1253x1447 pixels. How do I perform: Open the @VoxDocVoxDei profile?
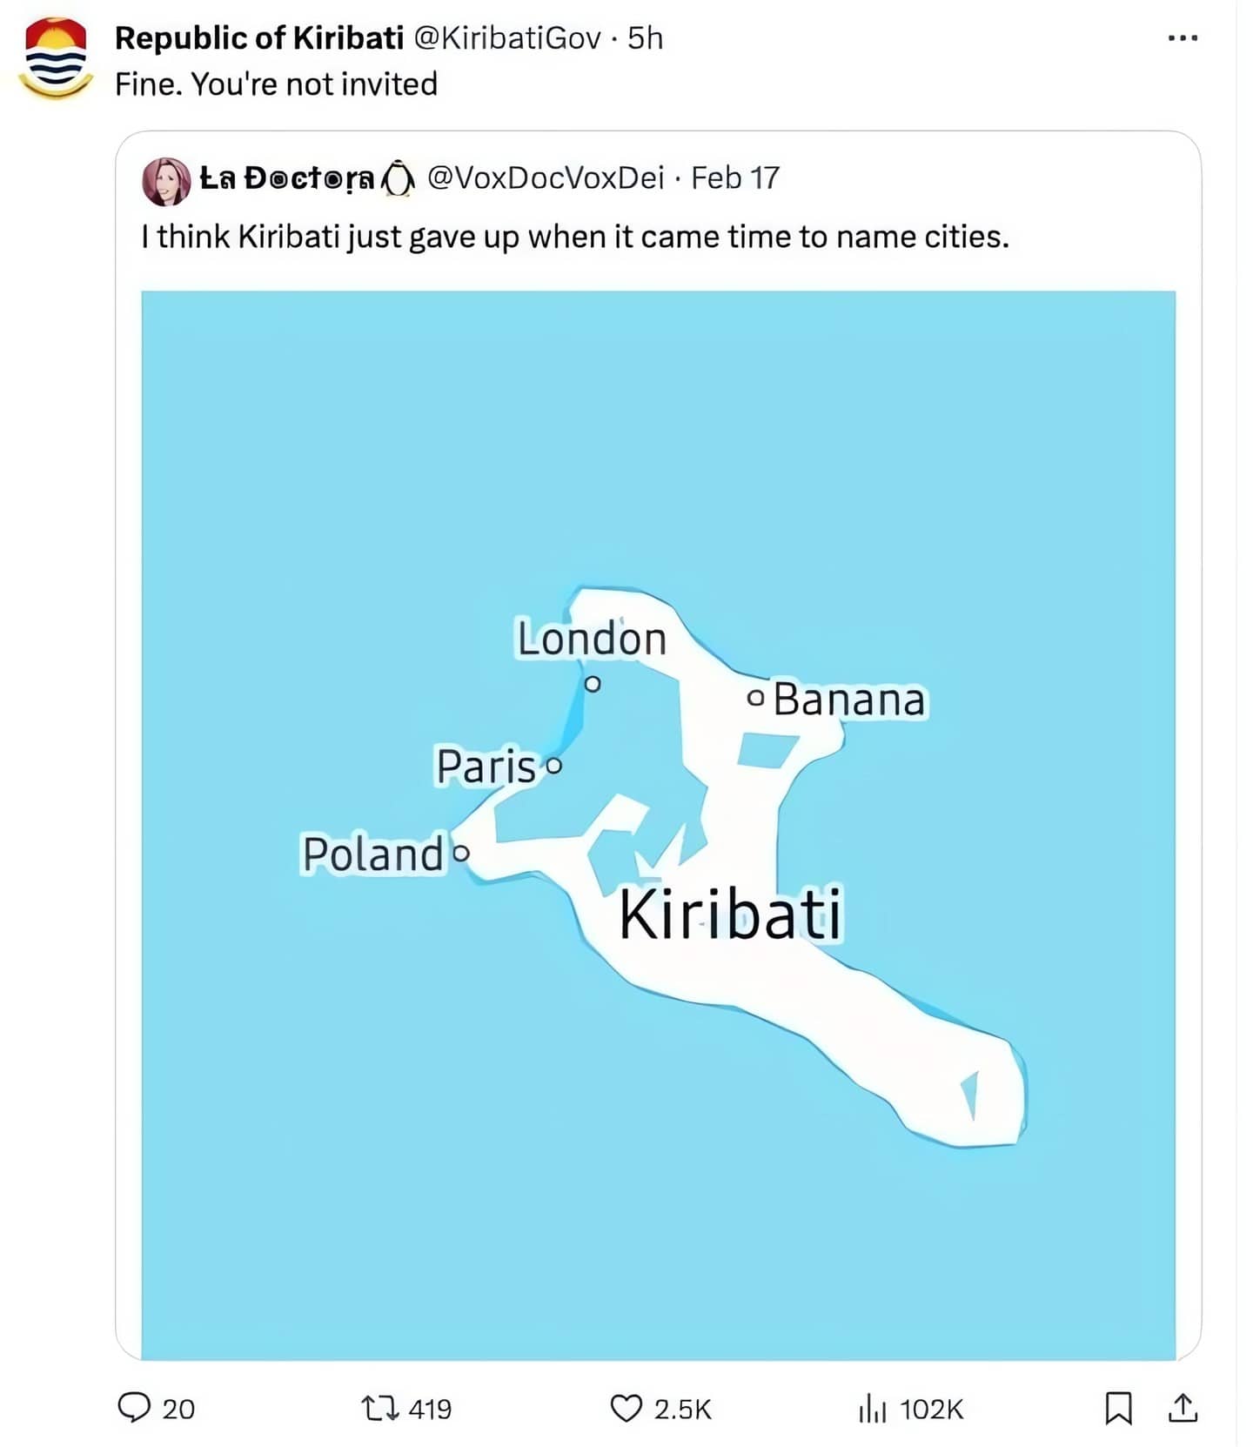[x=544, y=178]
